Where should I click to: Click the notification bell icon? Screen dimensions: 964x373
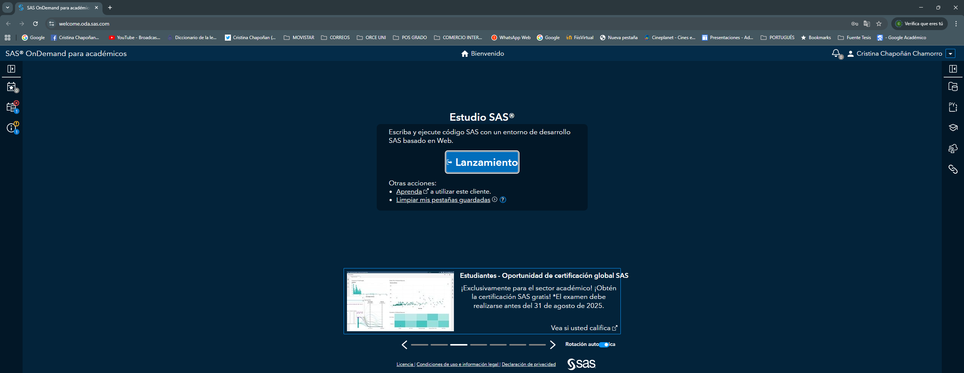point(836,53)
